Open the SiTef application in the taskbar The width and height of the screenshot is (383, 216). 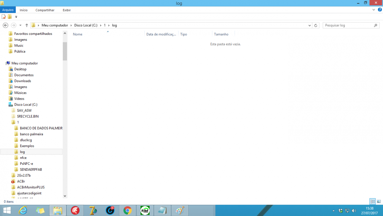tap(145, 210)
